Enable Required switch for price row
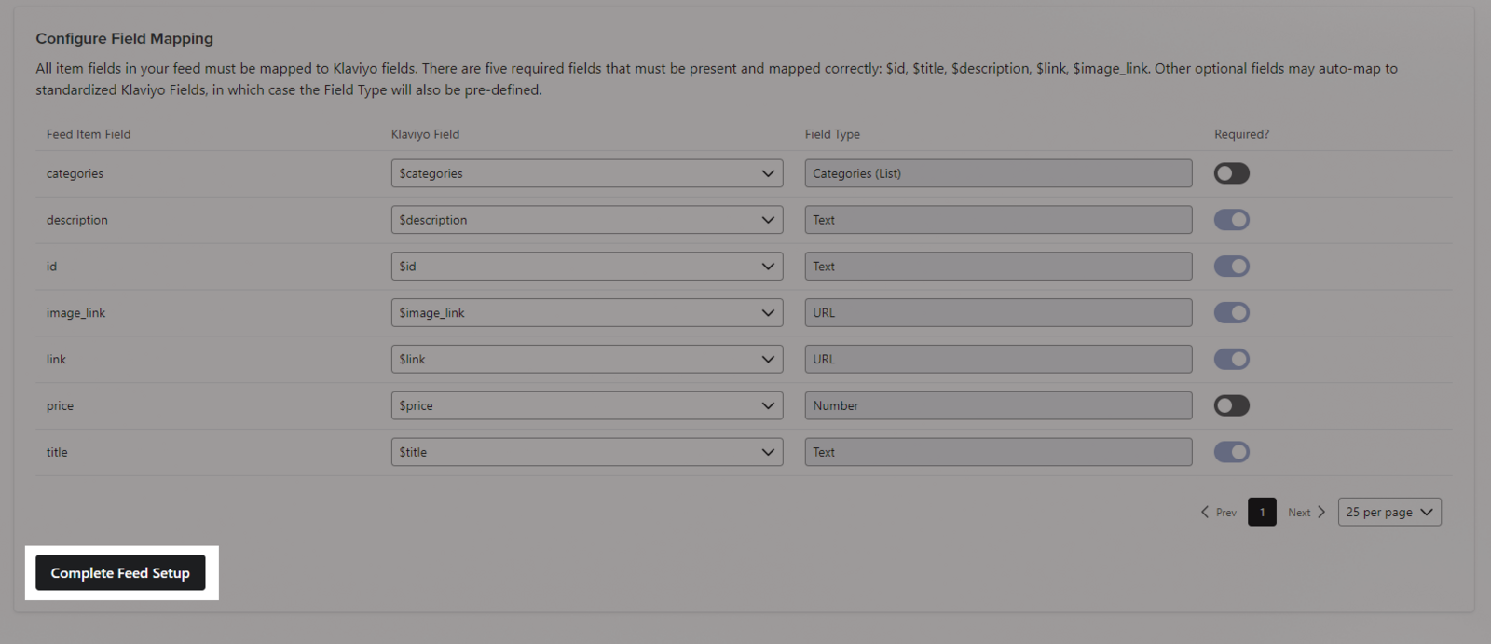This screenshot has width=1491, height=644. (1231, 406)
